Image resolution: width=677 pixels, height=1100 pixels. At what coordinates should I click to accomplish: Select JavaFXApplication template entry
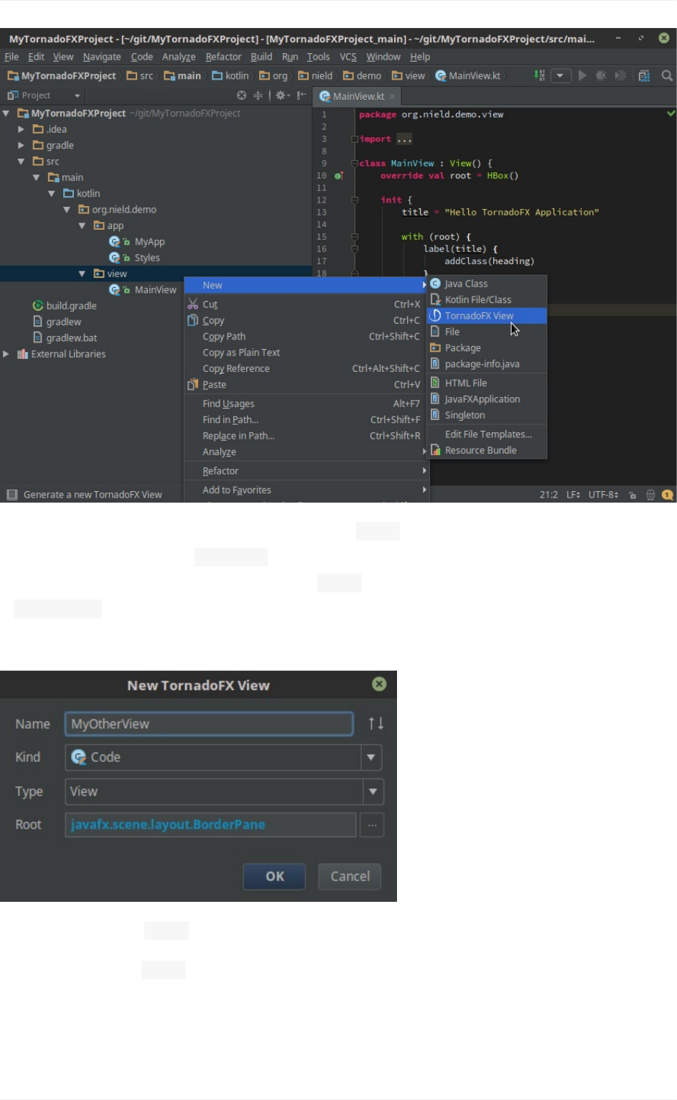point(487,399)
